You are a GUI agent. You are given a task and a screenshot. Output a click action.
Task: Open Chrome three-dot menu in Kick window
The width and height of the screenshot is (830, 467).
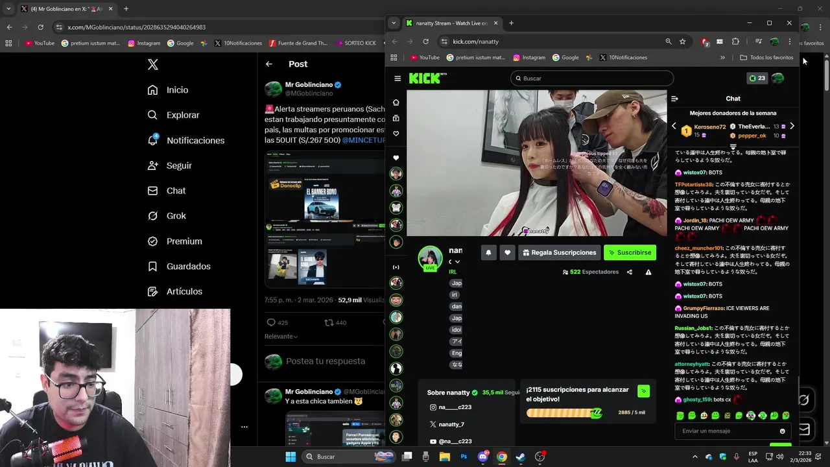click(x=790, y=42)
